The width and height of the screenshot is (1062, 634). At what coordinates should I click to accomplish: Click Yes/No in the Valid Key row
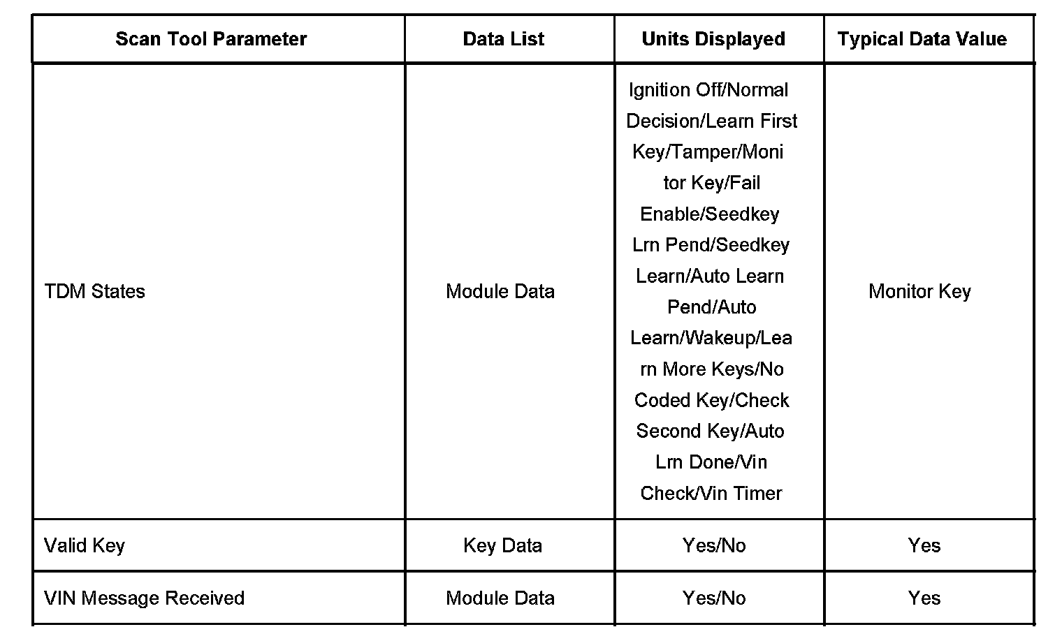tap(714, 545)
